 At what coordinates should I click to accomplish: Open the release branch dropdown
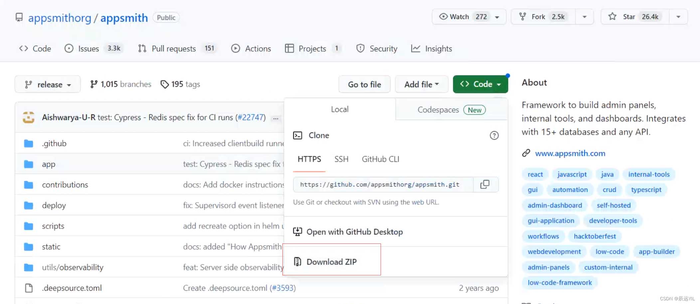click(x=48, y=84)
